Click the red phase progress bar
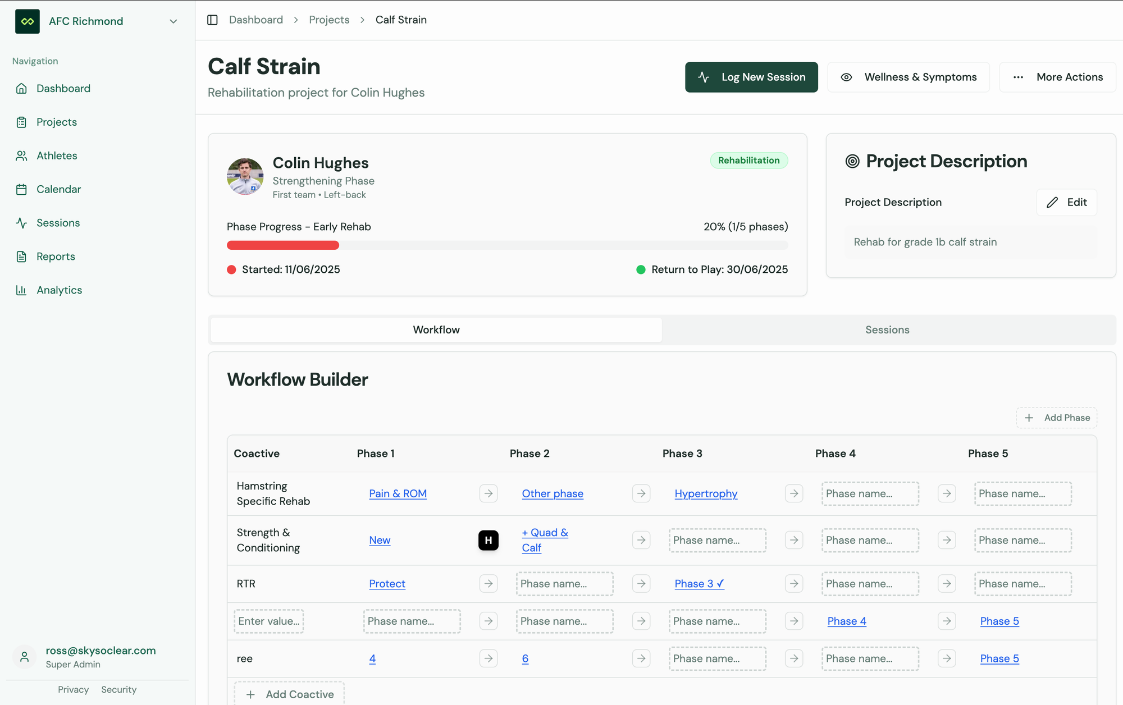This screenshot has width=1123, height=705. 282,245
